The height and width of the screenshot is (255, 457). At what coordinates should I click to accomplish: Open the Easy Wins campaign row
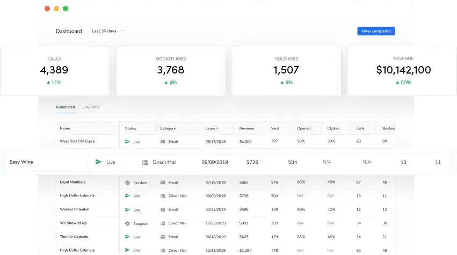coord(229,162)
